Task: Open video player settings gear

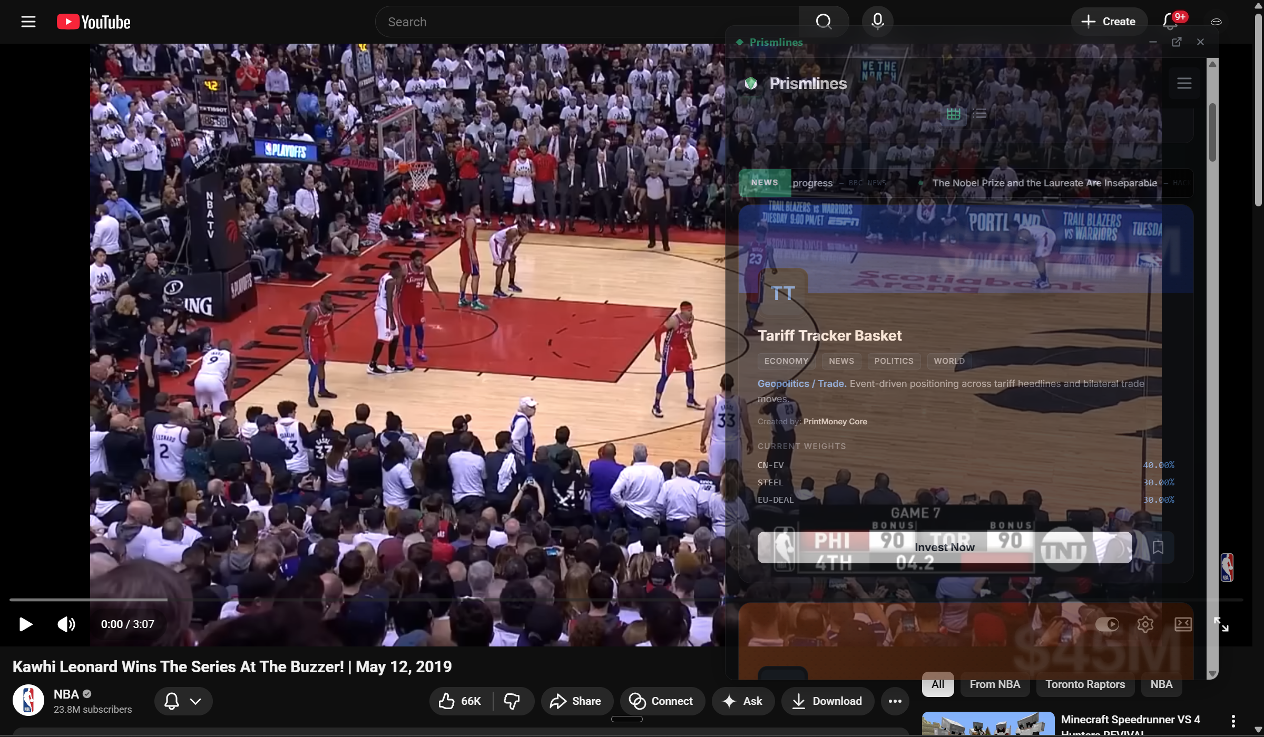Action: tap(1145, 624)
